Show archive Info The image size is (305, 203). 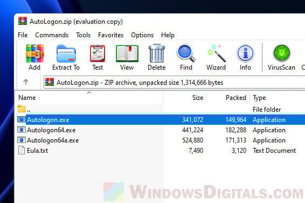(x=245, y=53)
